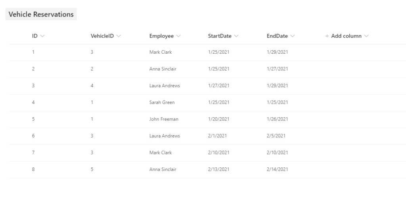This screenshot has height=199, width=406.
Task: Click John Freeman employee cell
Action: pyautogui.click(x=164, y=119)
